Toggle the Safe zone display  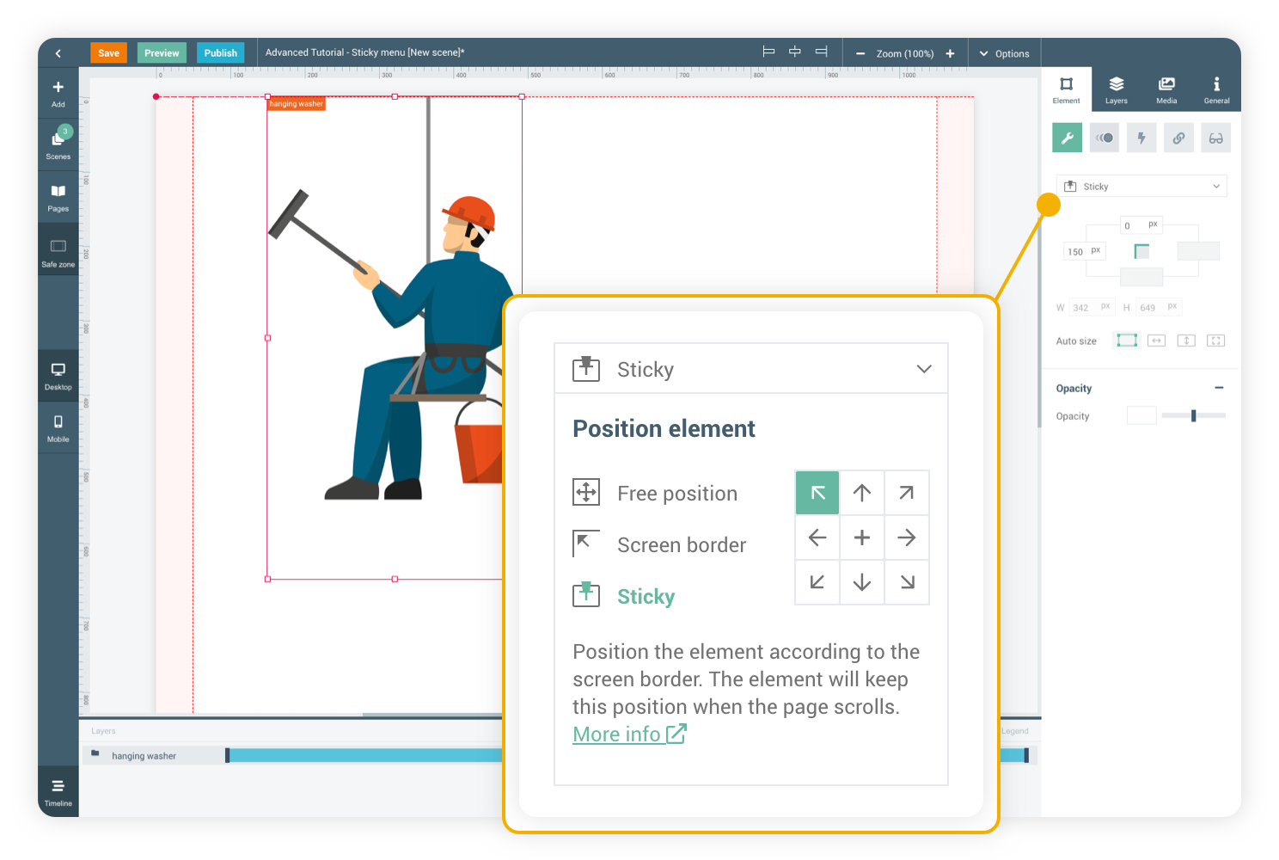(x=58, y=253)
